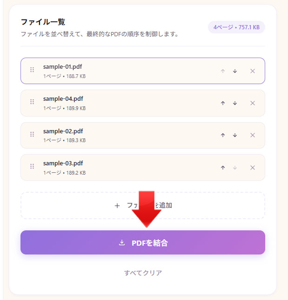Click the drag handle of sample-04.pdf
The height and width of the screenshot is (300, 288).
32,102
